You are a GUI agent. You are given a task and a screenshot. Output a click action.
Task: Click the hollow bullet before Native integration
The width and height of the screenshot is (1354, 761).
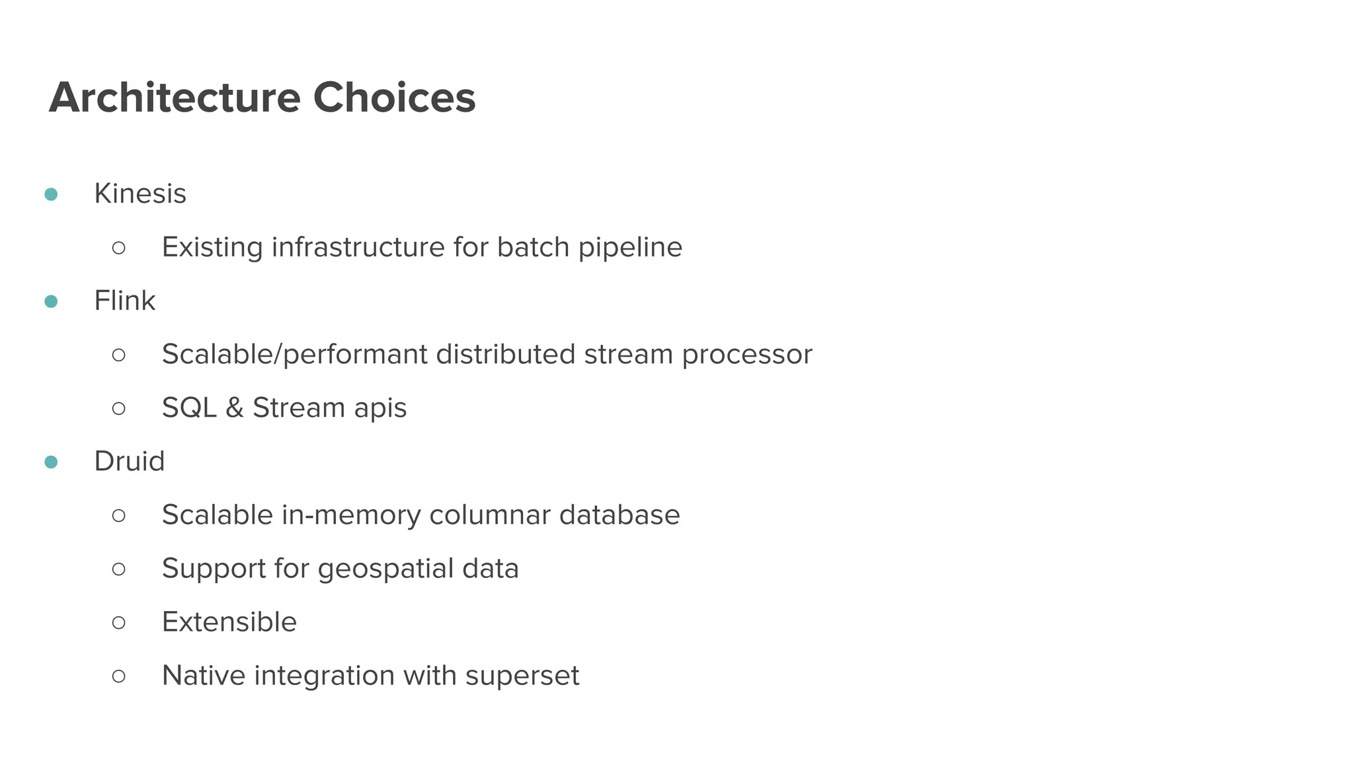click(x=119, y=676)
